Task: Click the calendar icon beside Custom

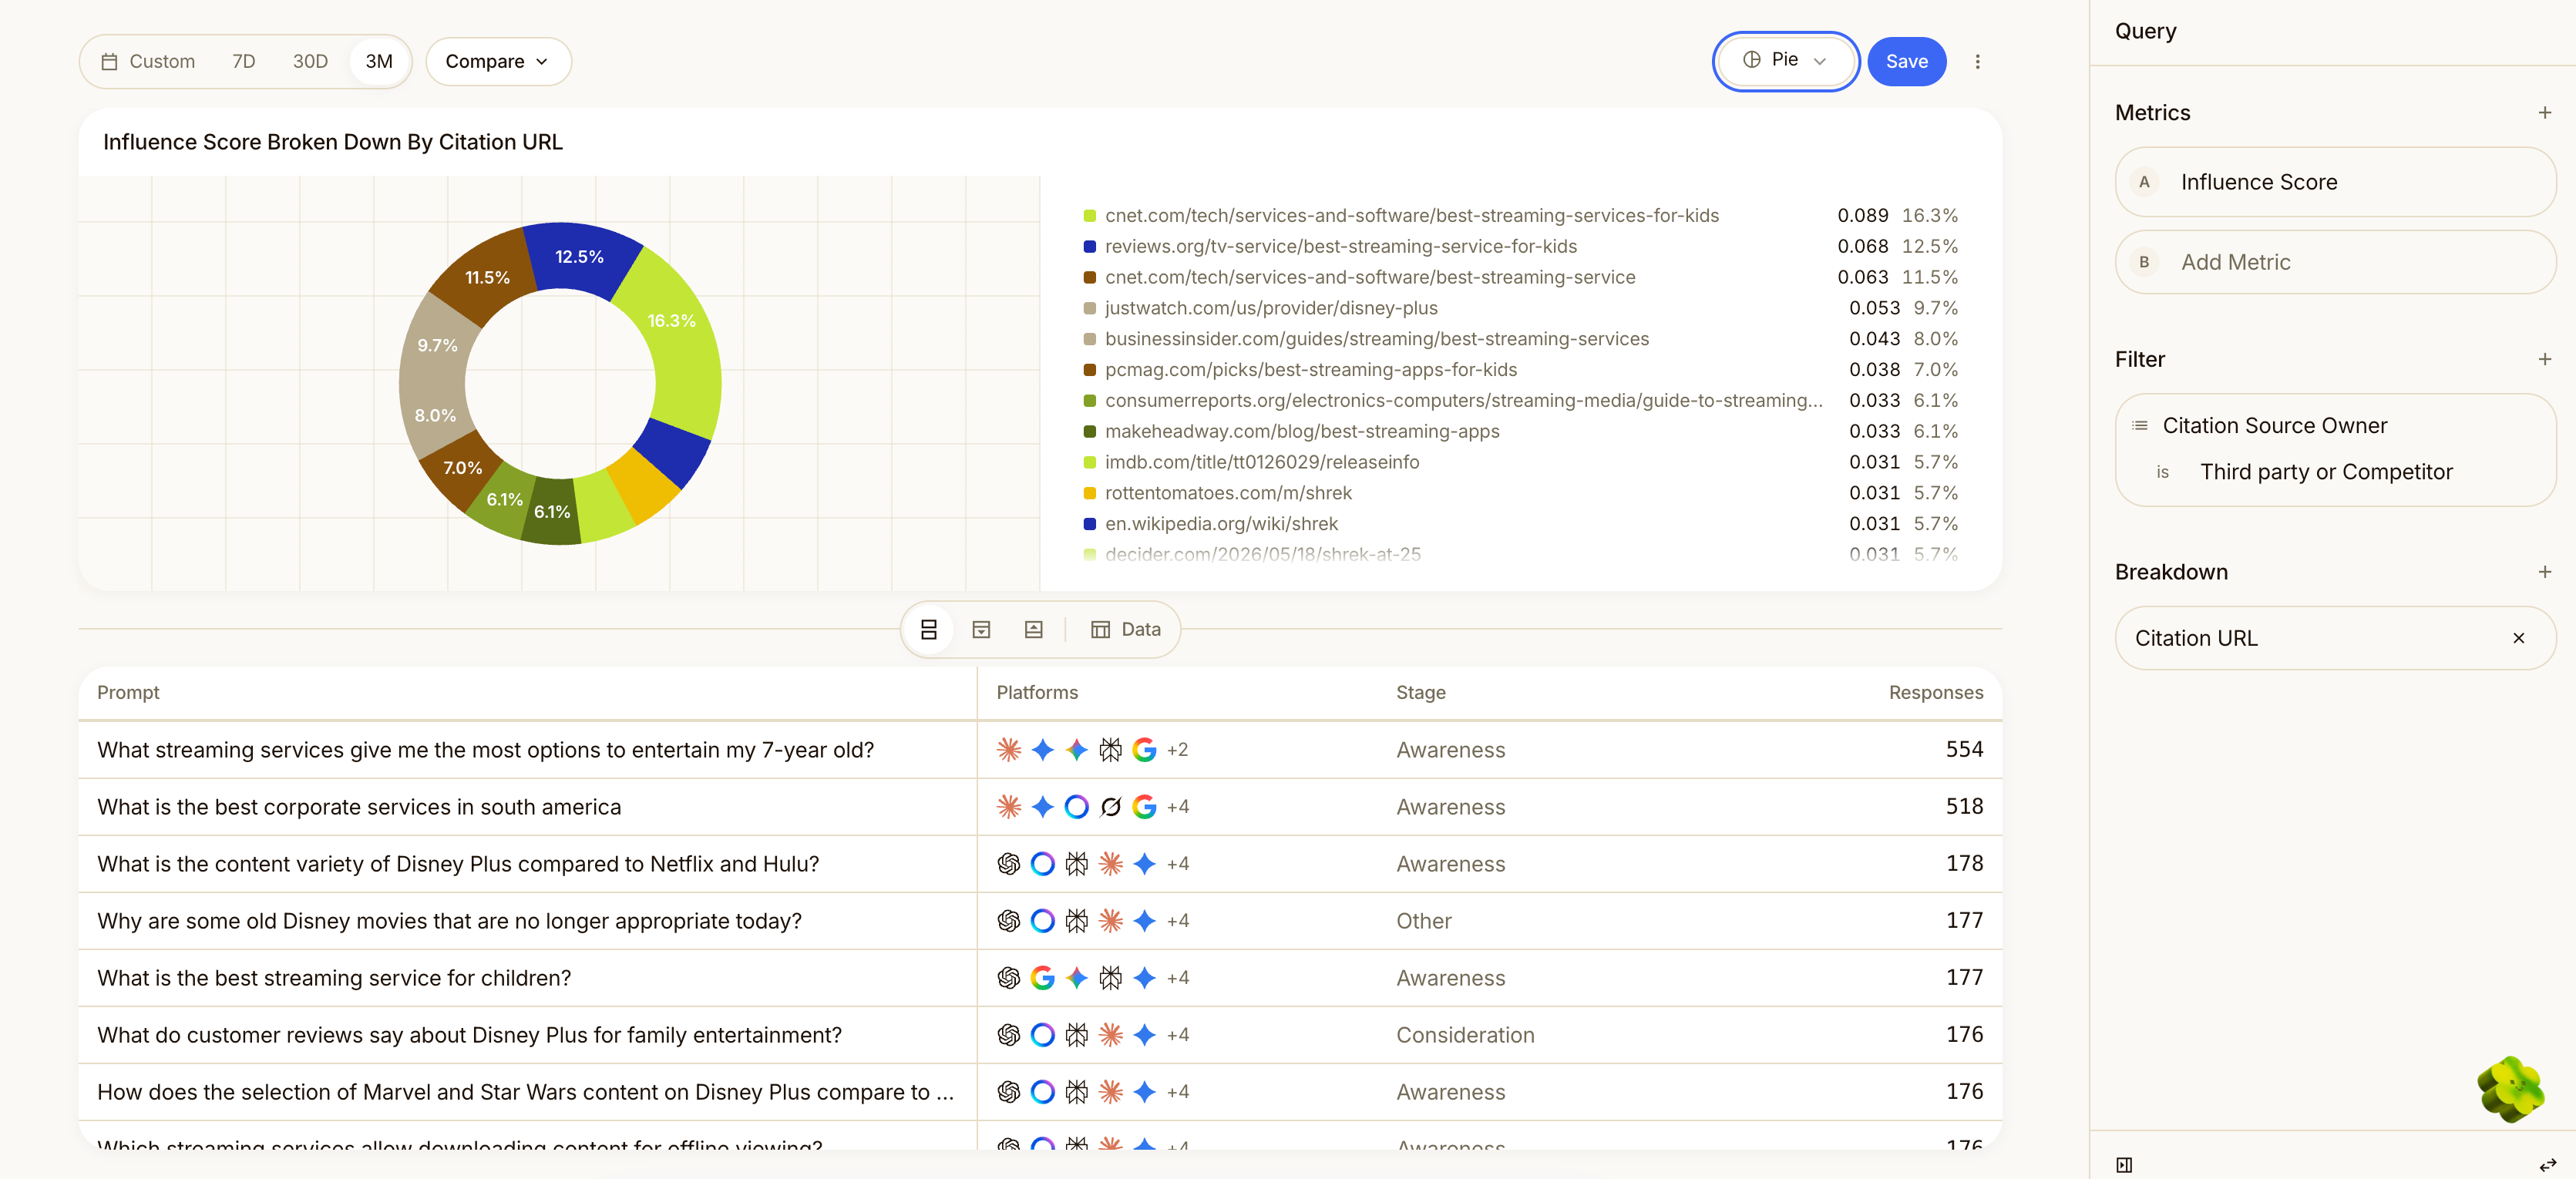Action: [109, 61]
